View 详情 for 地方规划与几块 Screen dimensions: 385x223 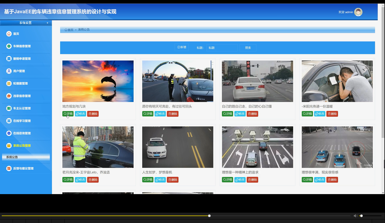click(x=68, y=114)
